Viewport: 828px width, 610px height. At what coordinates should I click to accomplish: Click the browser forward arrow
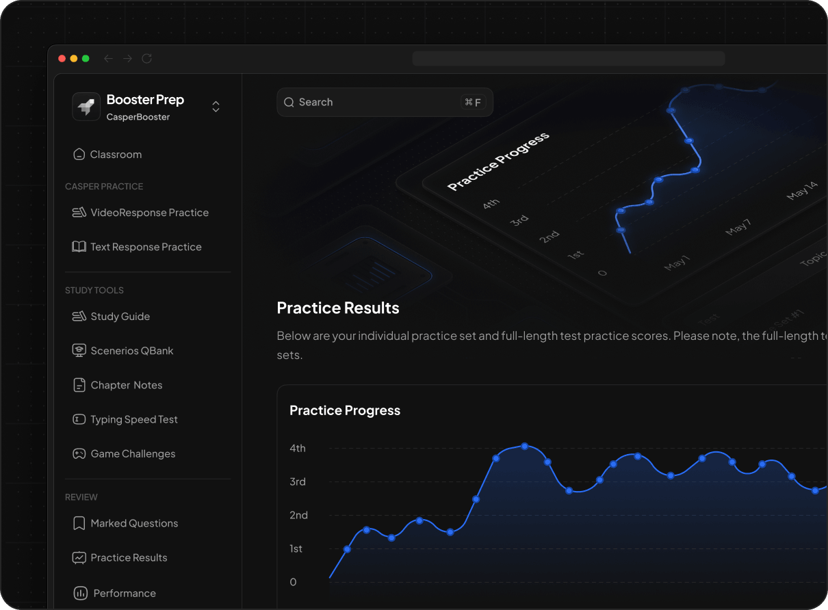coord(127,59)
